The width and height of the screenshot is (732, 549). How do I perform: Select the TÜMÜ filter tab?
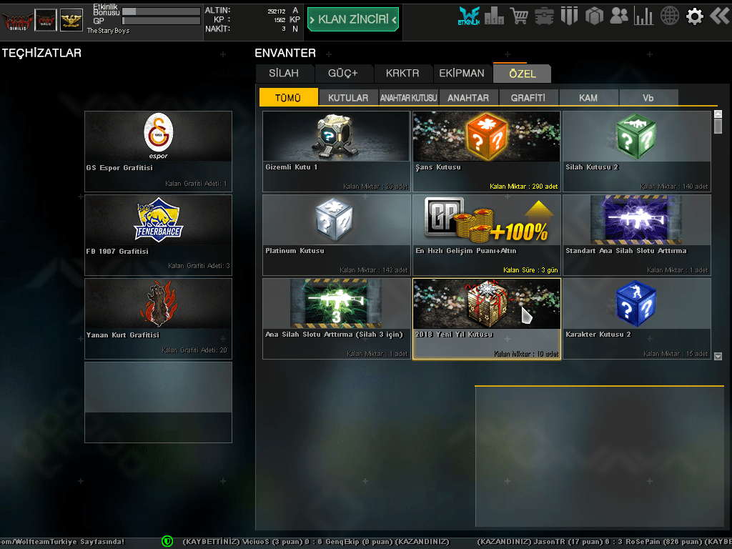click(x=289, y=97)
